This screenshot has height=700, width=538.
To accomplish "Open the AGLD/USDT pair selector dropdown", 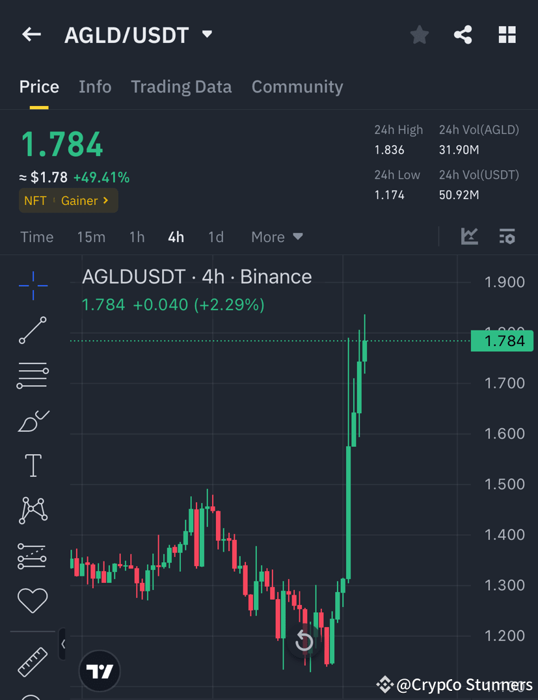I will coord(206,35).
